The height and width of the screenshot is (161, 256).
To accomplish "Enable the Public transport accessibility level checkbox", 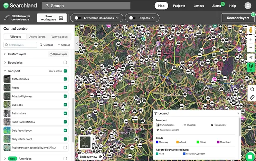I will (65, 148).
